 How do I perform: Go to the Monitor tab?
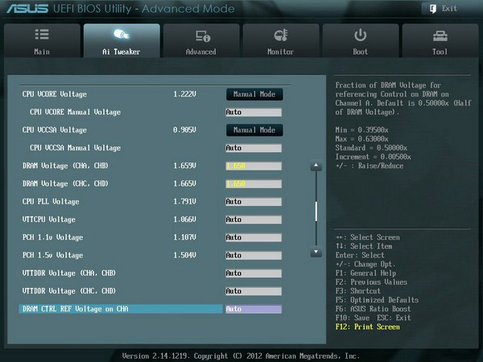pyautogui.click(x=281, y=41)
